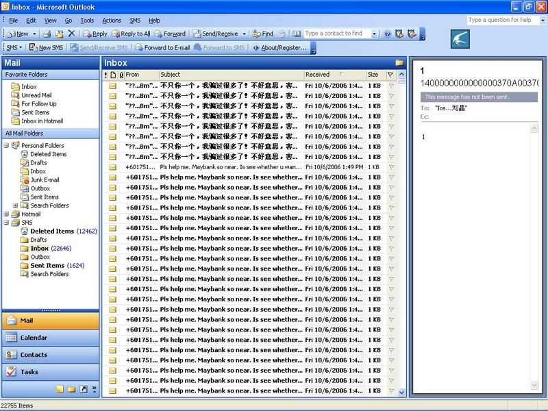Delete the message with the X toolbar icon
Screen dimensions: 548x411
tap(72, 34)
